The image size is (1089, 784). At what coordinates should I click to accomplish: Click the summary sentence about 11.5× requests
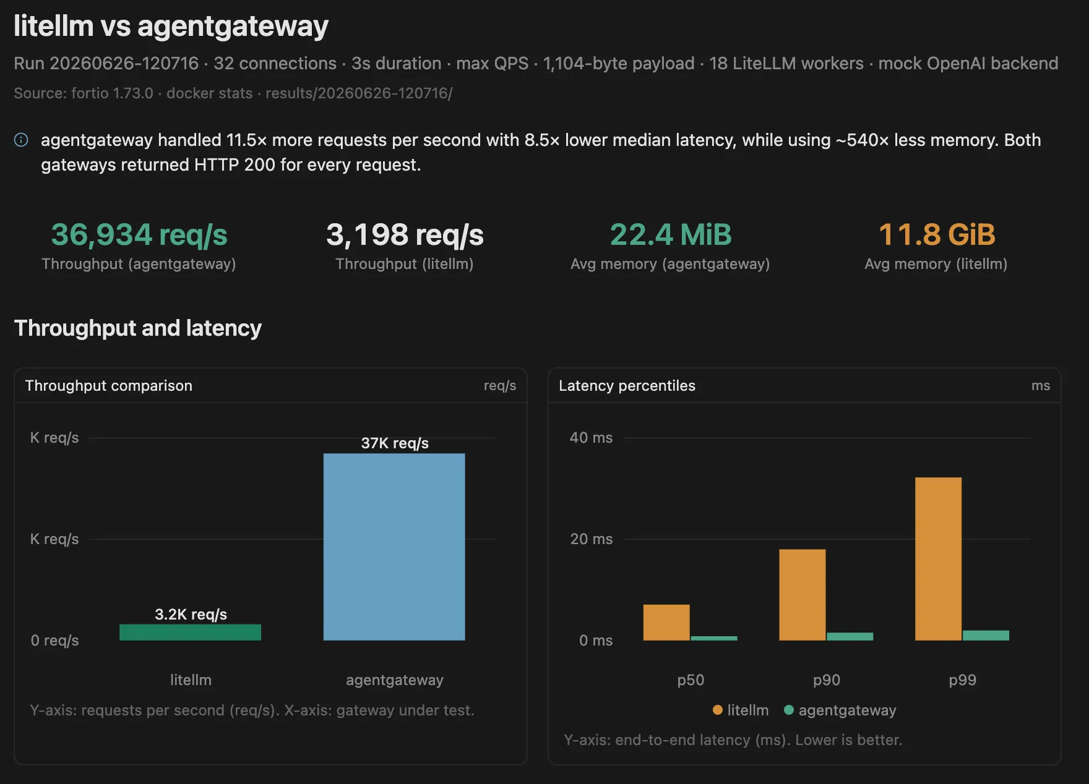tap(541, 152)
